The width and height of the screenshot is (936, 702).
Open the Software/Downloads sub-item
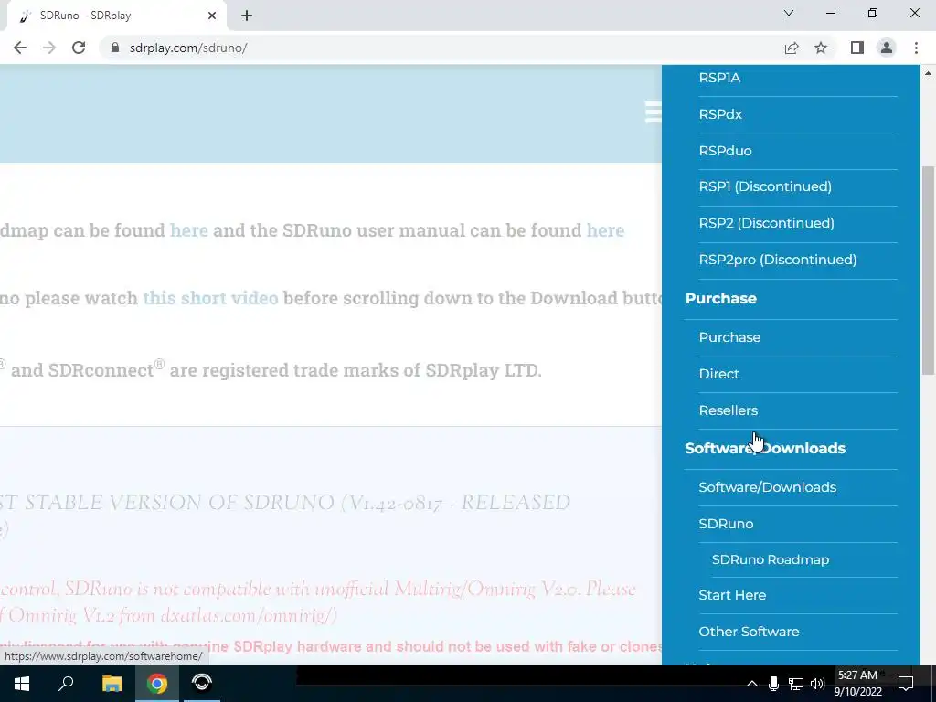pyautogui.click(x=767, y=487)
